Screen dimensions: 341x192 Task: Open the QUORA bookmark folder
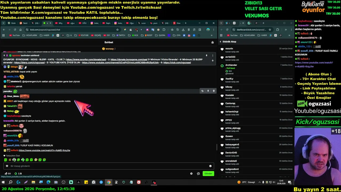coord(160,35)
